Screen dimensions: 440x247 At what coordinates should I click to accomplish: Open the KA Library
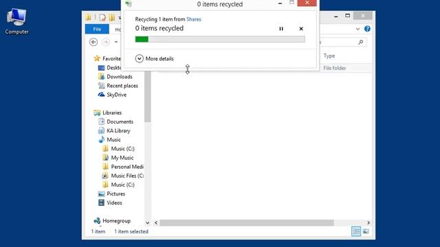point(114,130)
